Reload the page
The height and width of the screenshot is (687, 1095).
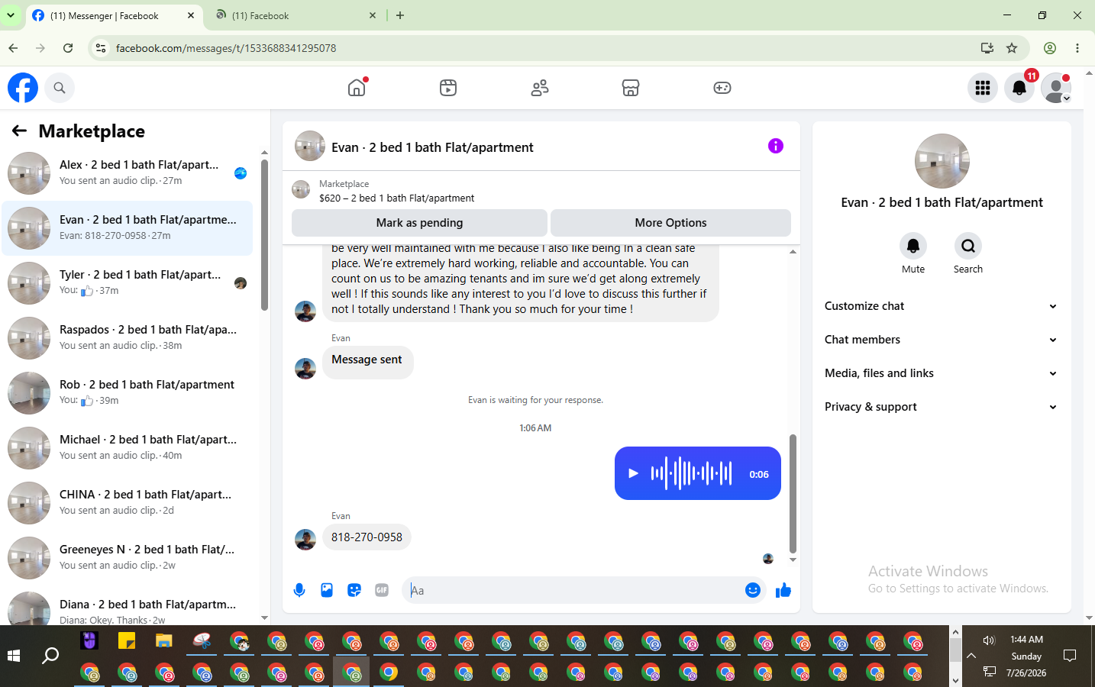tap(68, 48)
